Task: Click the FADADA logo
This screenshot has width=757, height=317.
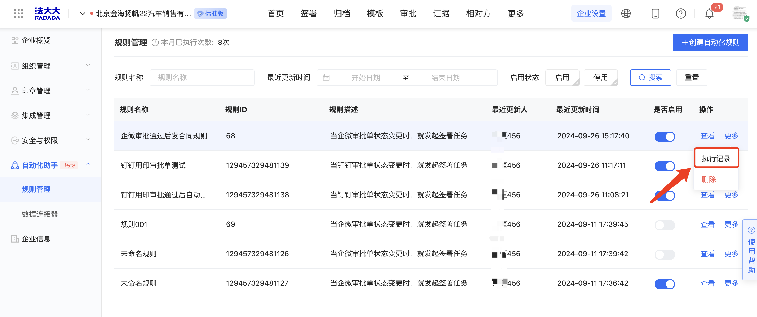Action: tap(47, 13)
